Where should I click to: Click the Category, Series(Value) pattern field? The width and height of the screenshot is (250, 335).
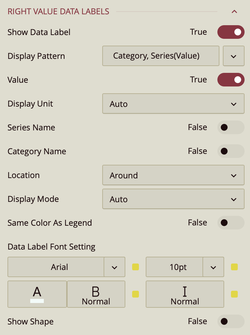[x=161, y=56]
